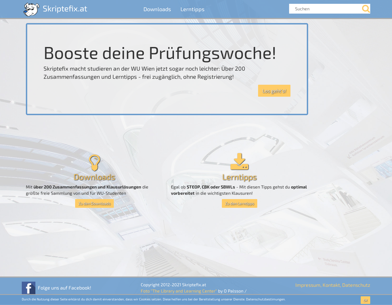Click the Zu den Lerntipps button
Viewport: 392px width, 305px height.
point(240,203)
